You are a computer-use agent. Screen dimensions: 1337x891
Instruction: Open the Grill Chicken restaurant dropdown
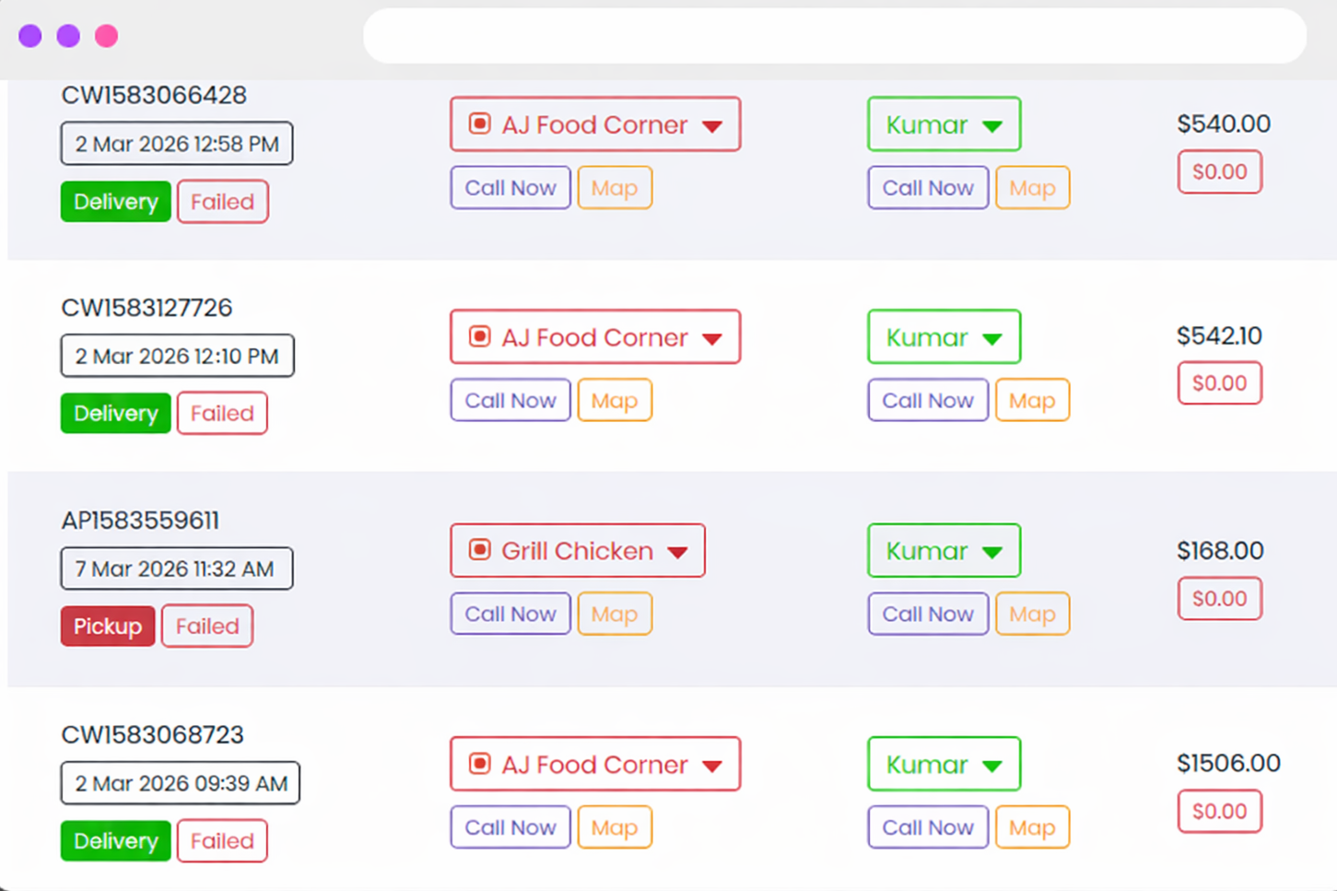(x=679, y=551)
